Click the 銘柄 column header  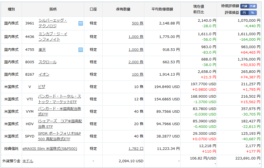[x=53, y=9]
